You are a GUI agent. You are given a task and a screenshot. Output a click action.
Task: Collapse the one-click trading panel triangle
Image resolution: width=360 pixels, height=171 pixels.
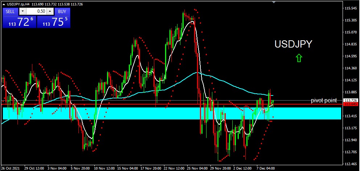(4, 4)
